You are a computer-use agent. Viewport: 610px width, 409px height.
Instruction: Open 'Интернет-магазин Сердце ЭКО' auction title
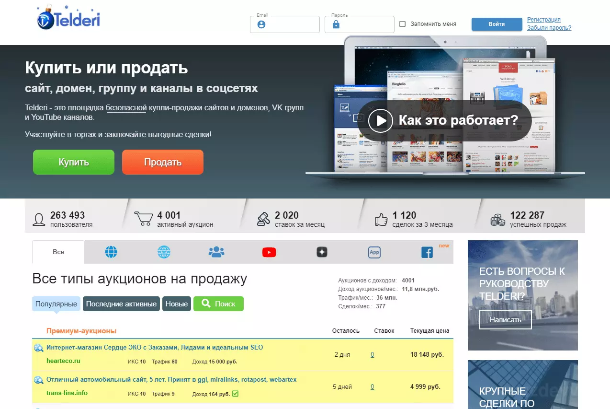[x=155, y=347]
